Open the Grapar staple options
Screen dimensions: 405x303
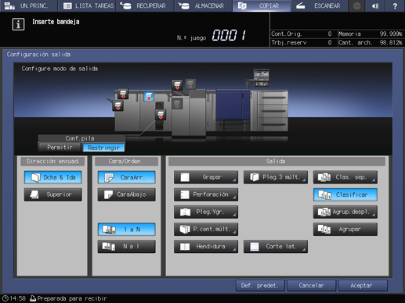[206, 177]
